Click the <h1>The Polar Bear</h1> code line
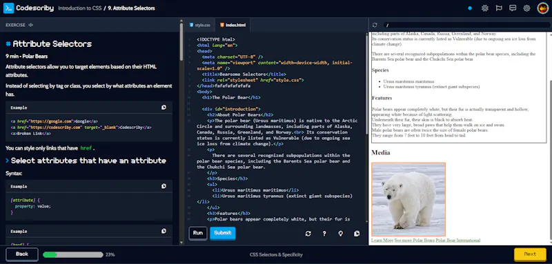This screenshot has width=552, height=264. pos(231,97)
